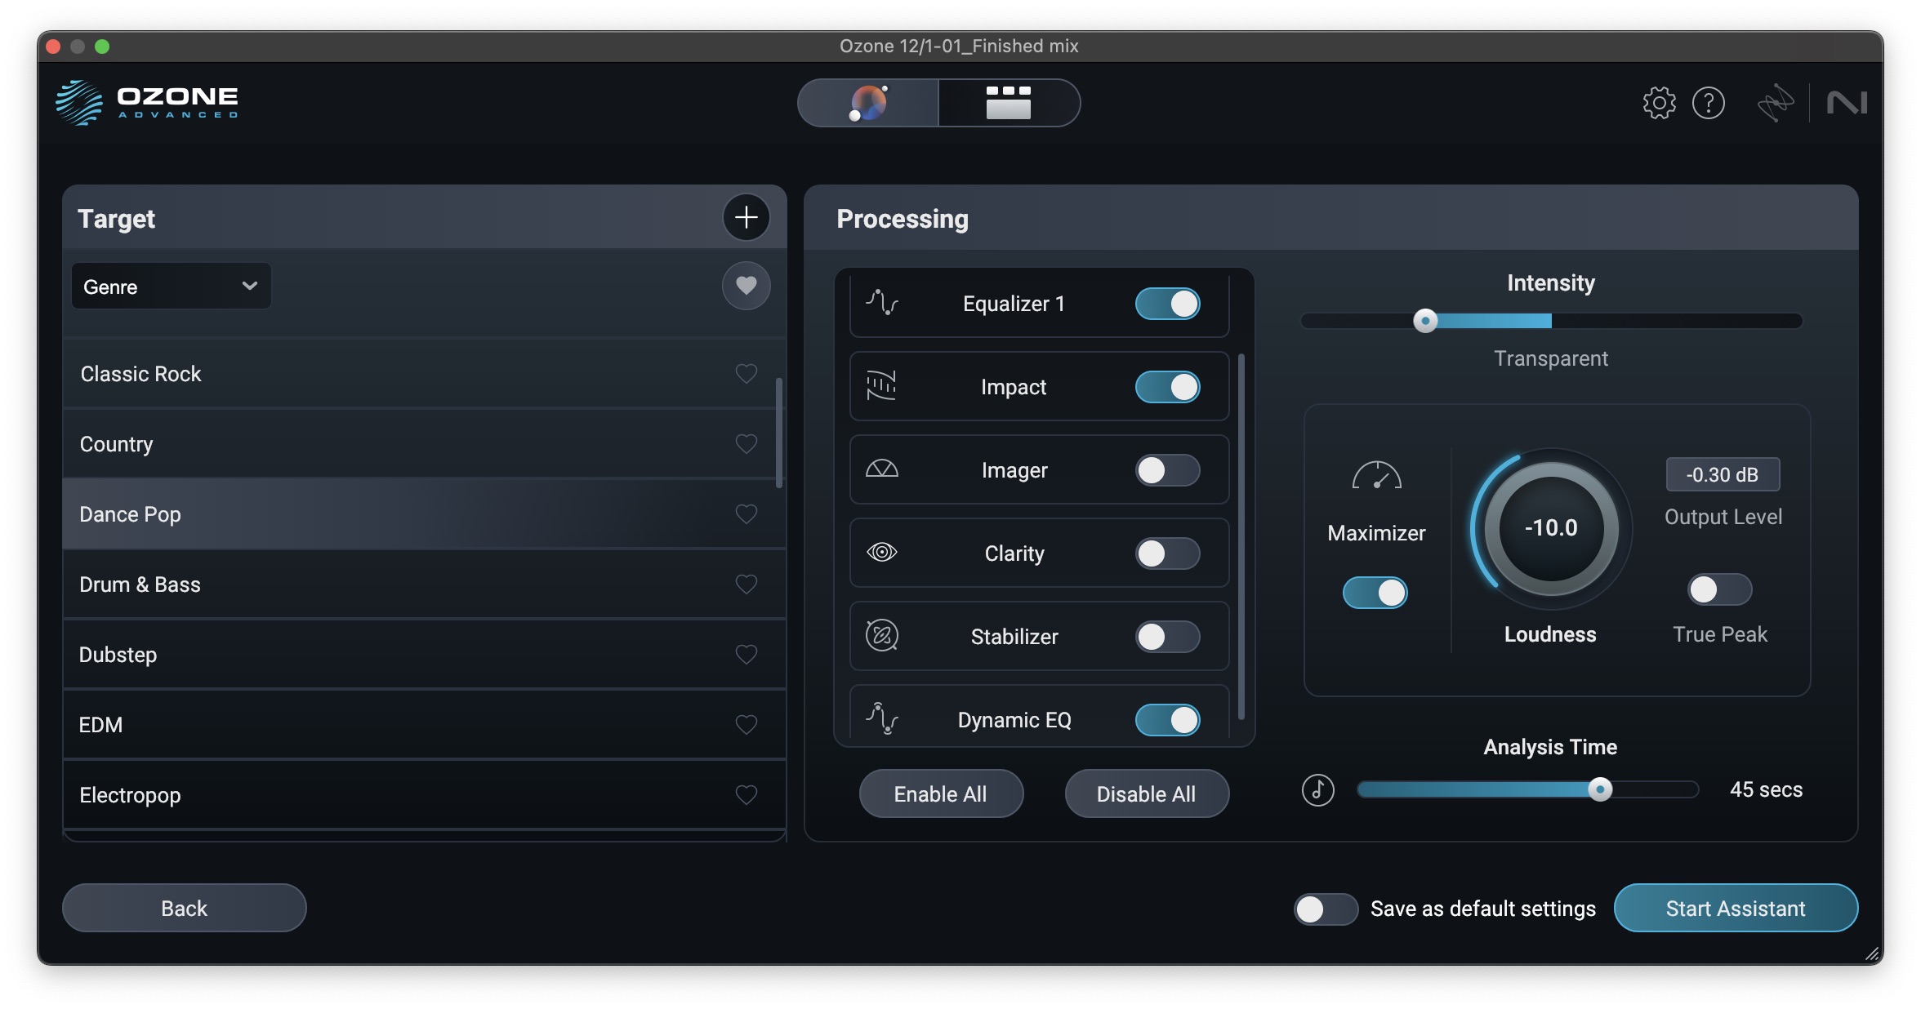
Task: Disable the Dynamic EQ toggle
Action: pyautogui.click(x=1167, y=720)
